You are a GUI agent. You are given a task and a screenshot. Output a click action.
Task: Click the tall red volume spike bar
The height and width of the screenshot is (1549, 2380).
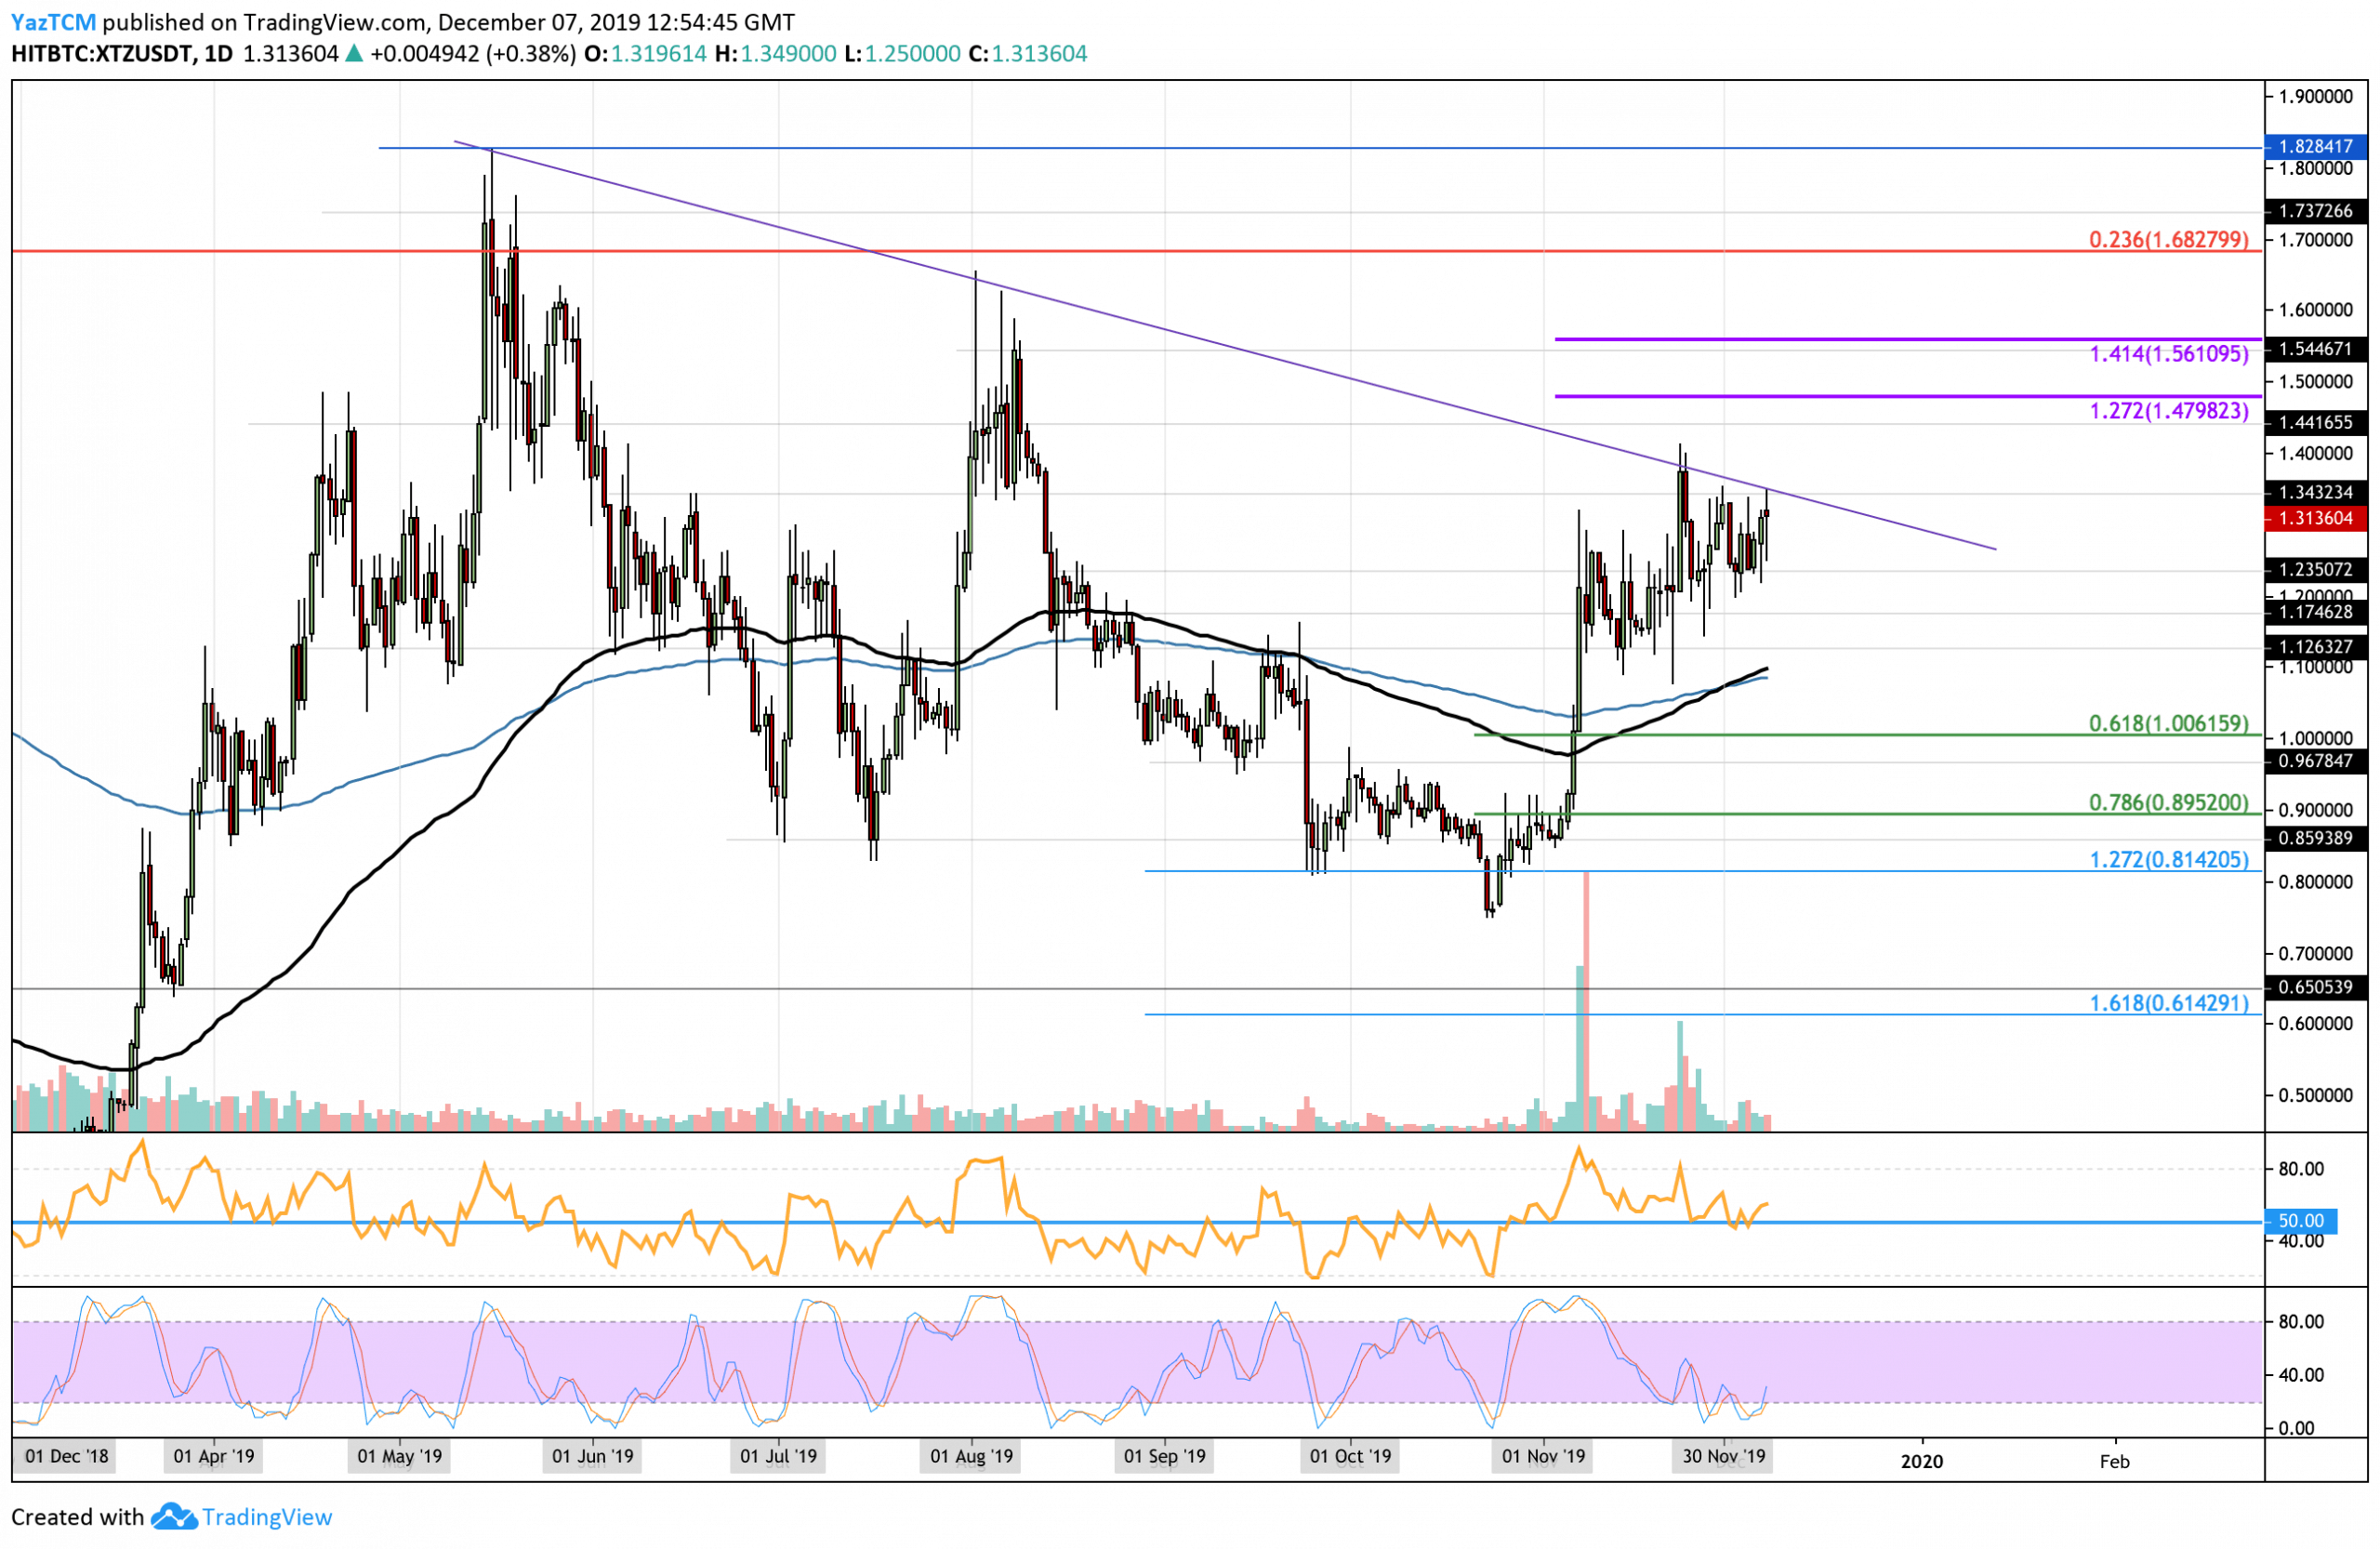[1586, 1000]
